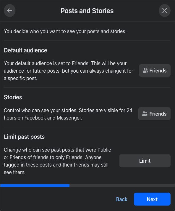Select the Limit past posts heading

coord(24,137)
